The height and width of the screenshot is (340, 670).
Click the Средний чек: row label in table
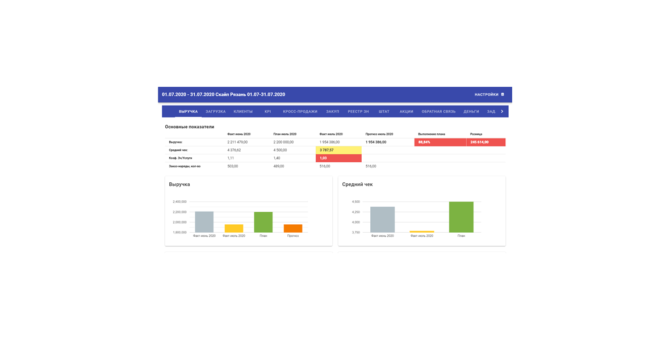point(178,150)
